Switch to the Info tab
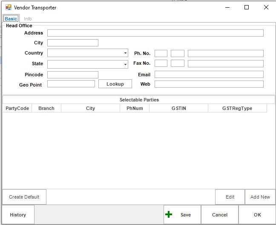The width and height of the screenshot is (276, 225). (x=28, y=19)
